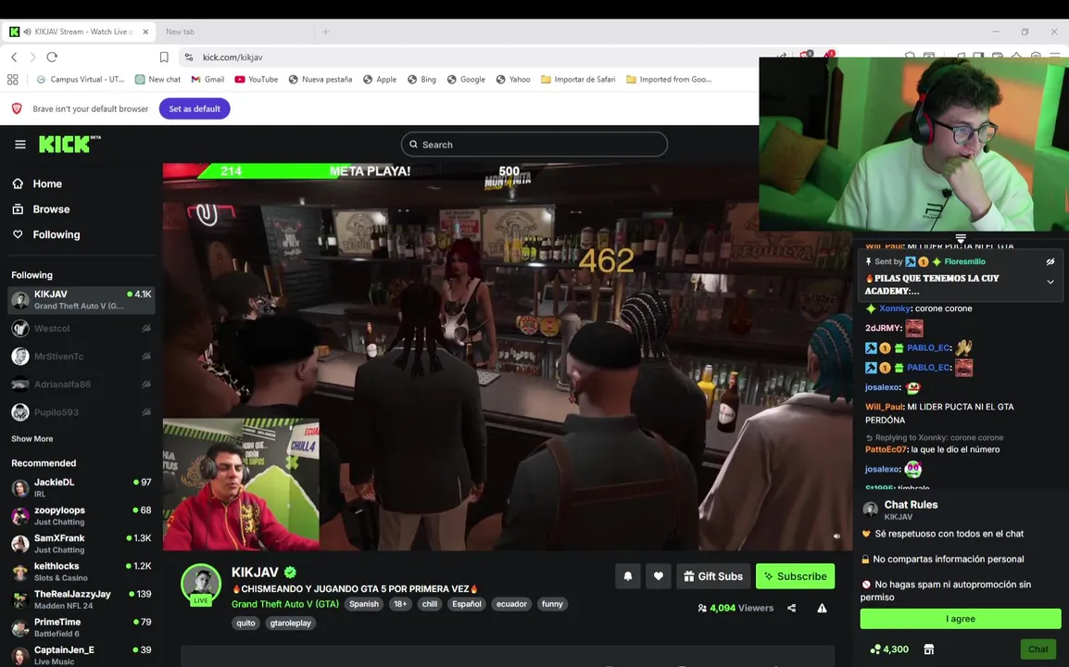The height and width of the screenshot is (667, 1069).
Task: Open recommended channel JackieDL
Action: pyautogui.click(x=82, y=487)
